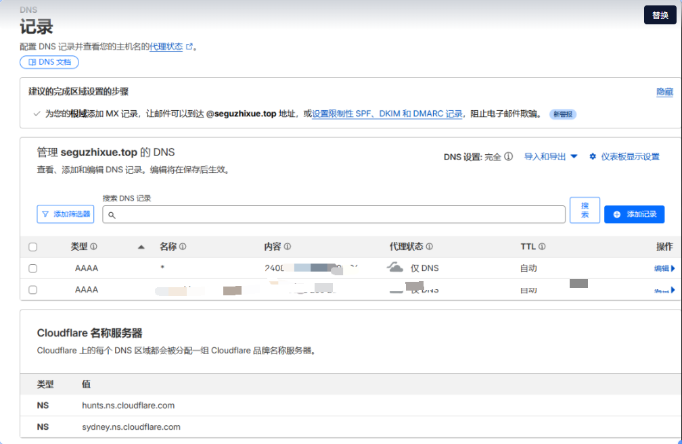The height and width of the screenshot is (444, 682).
Task: Click the gray cloud proxy icon in first row
Action: click(395, 268)
